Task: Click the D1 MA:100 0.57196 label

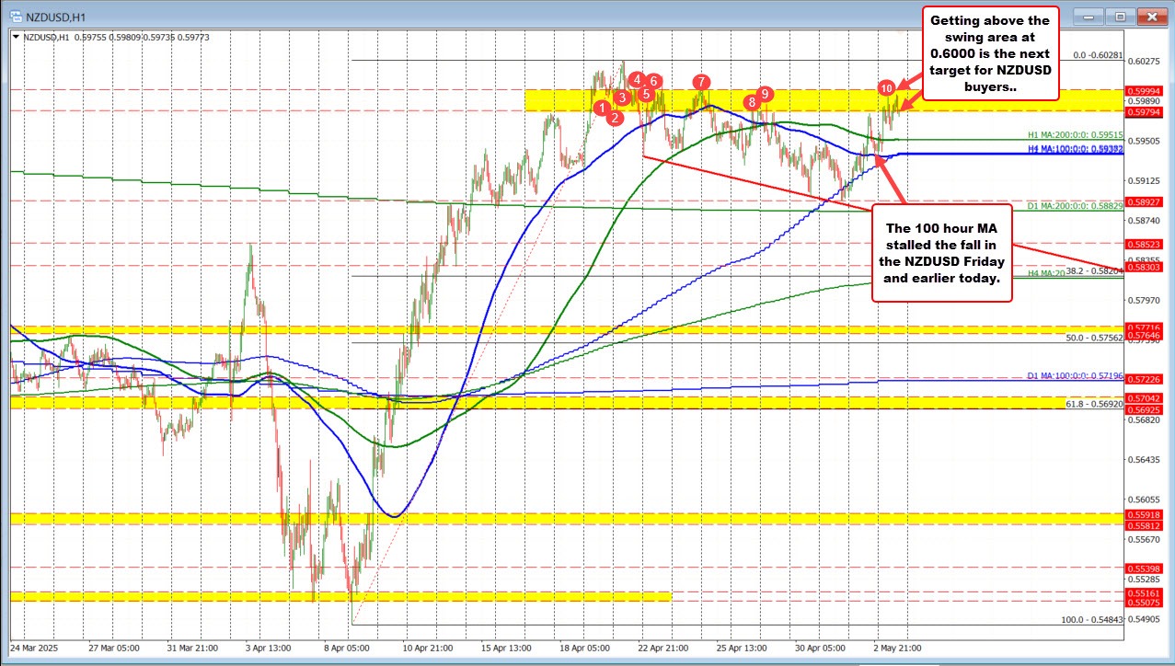Action: click(1075, 376)
